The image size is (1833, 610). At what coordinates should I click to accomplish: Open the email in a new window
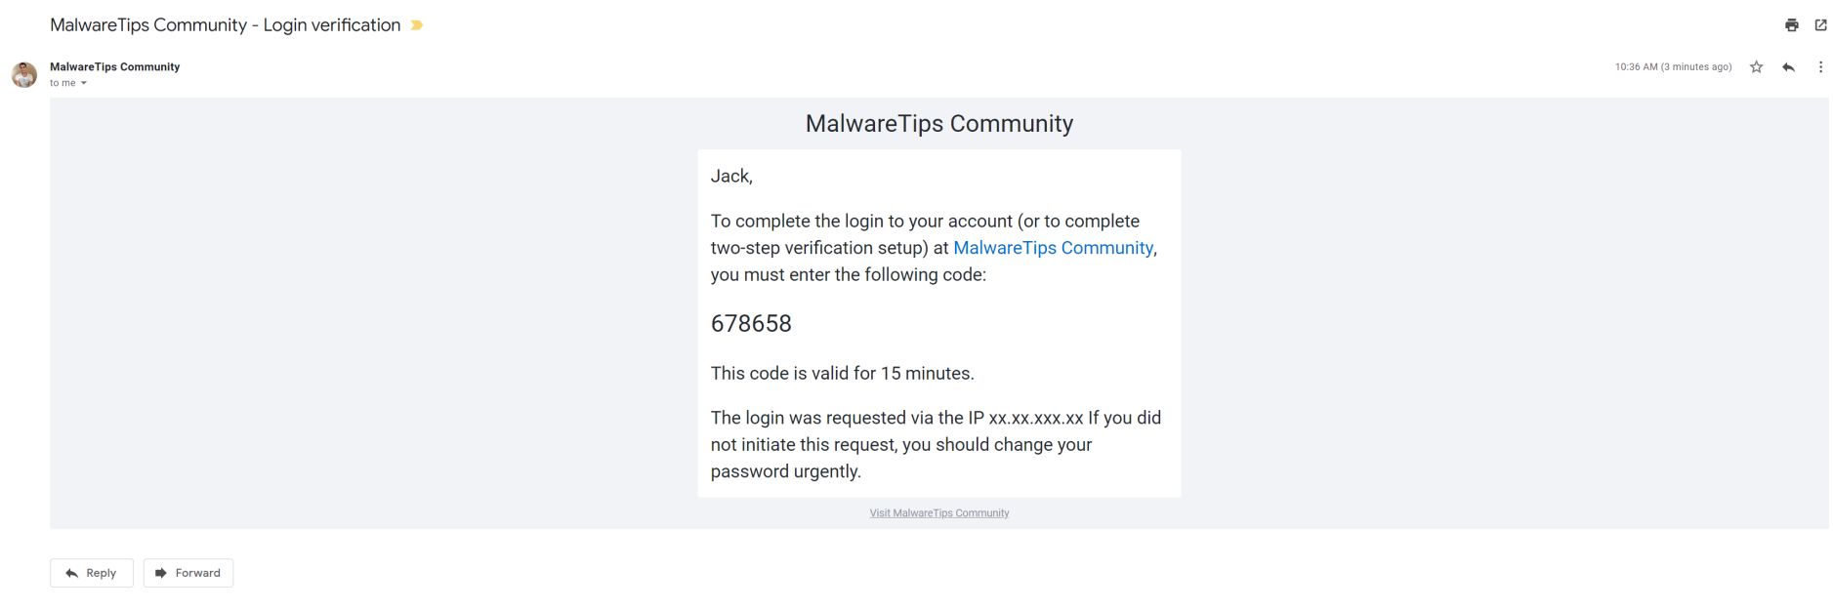coord(1820,25)
